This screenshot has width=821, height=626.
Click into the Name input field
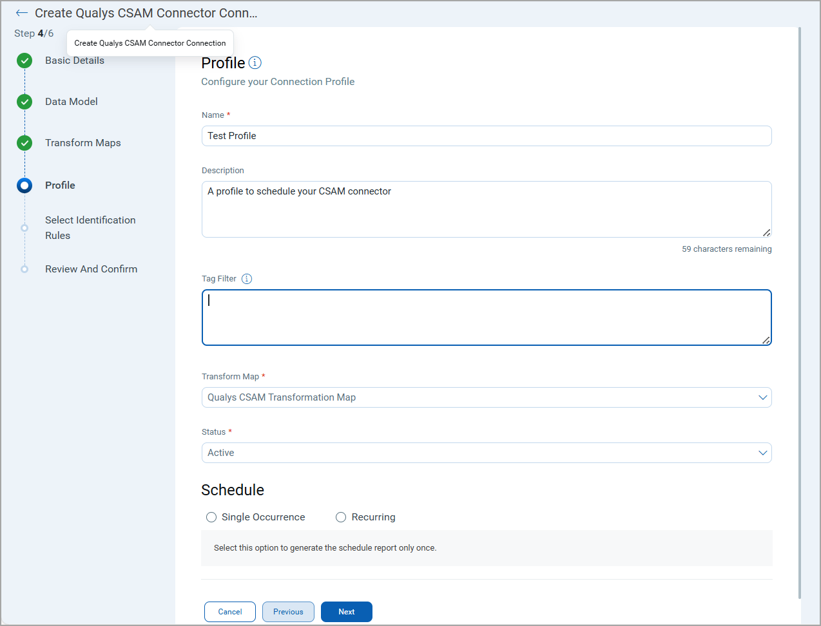pos(486,136)
